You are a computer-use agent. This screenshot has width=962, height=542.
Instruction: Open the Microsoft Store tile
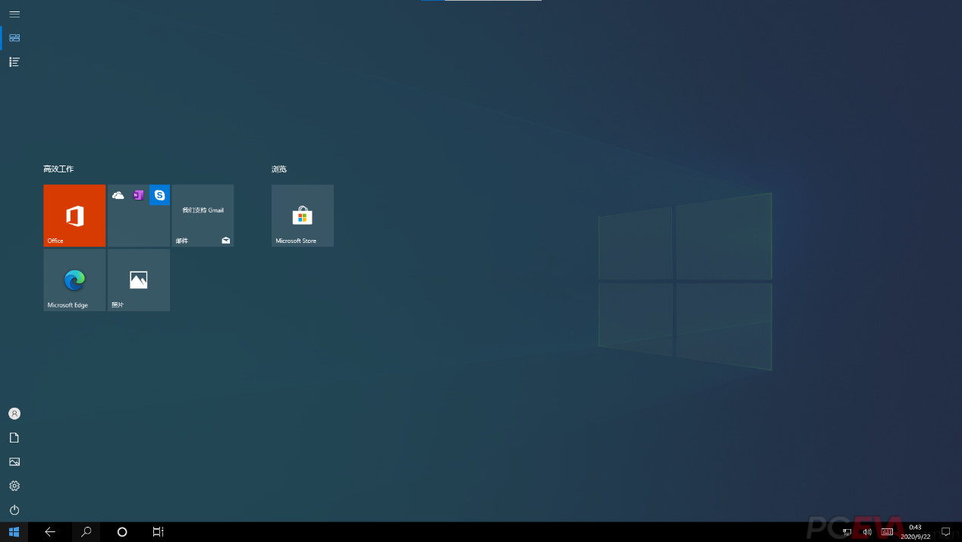[x=302, y=216]
